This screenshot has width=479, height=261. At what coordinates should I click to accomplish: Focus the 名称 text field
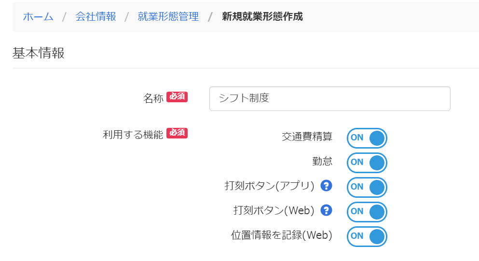329,98
